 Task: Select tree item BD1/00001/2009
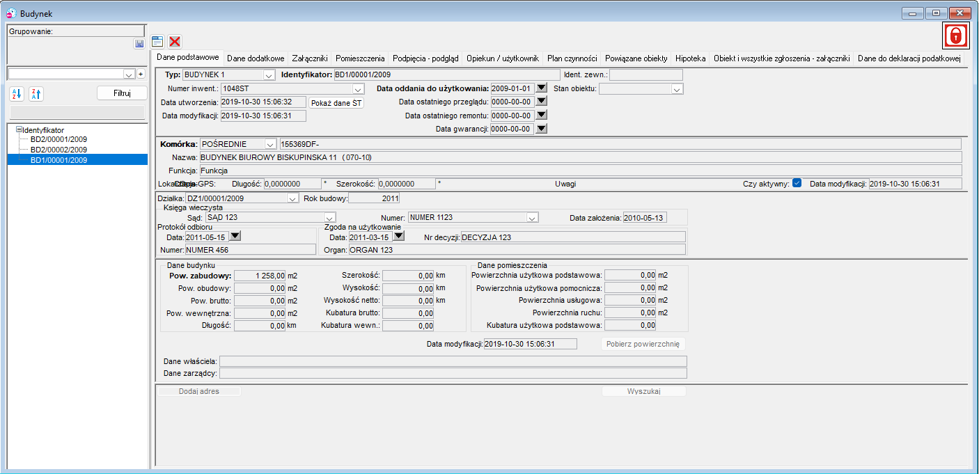(58, 160)
